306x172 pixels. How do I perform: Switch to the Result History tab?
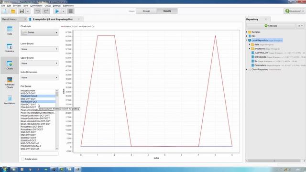coord(10,19)
